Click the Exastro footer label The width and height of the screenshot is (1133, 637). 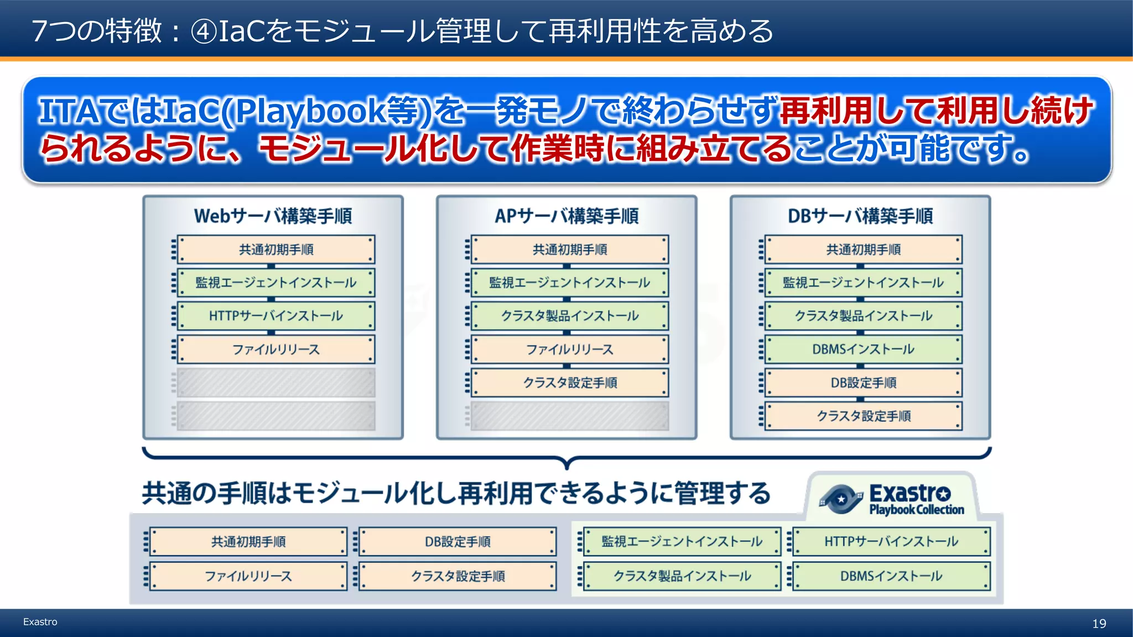coord(40,622)
